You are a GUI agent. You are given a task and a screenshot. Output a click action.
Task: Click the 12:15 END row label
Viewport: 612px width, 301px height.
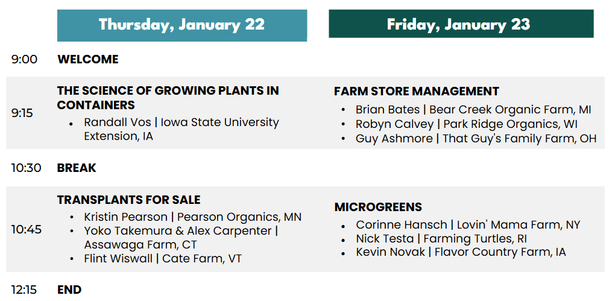click(x=69, y=290)
